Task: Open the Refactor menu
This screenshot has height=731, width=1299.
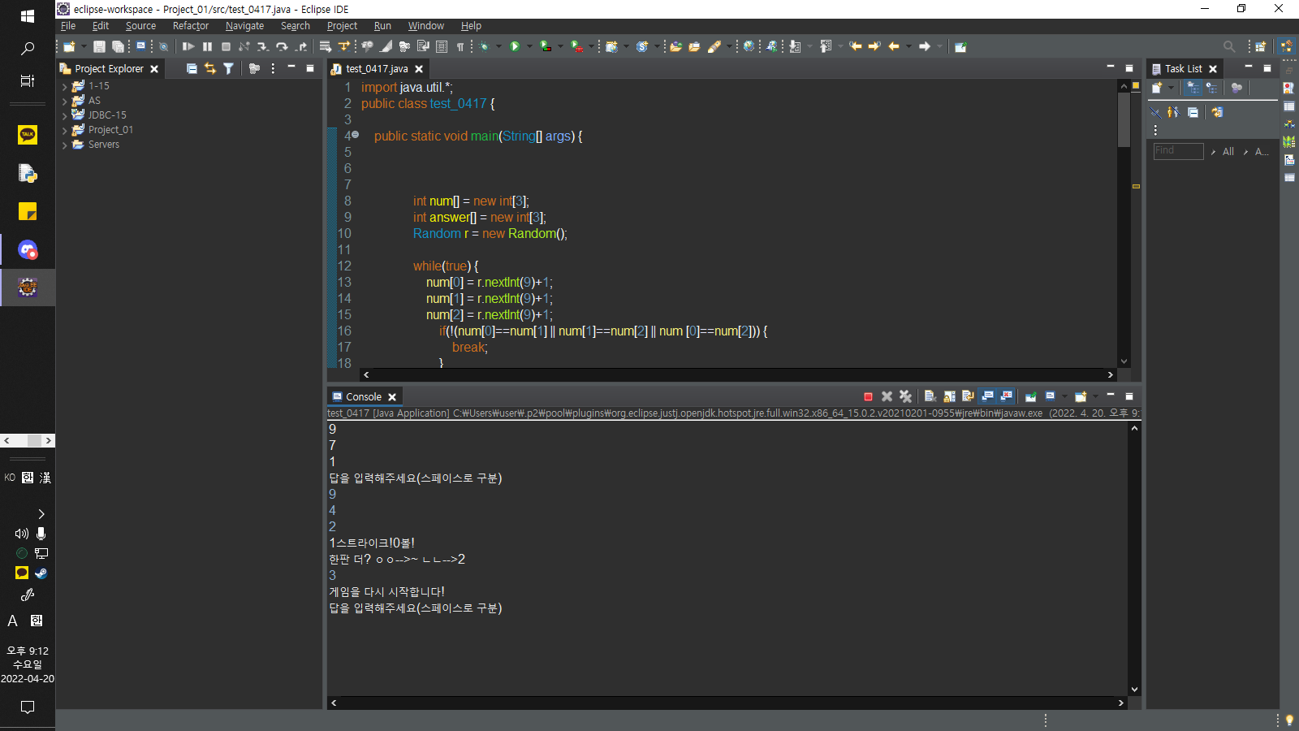Action: (x=190, y=25)
